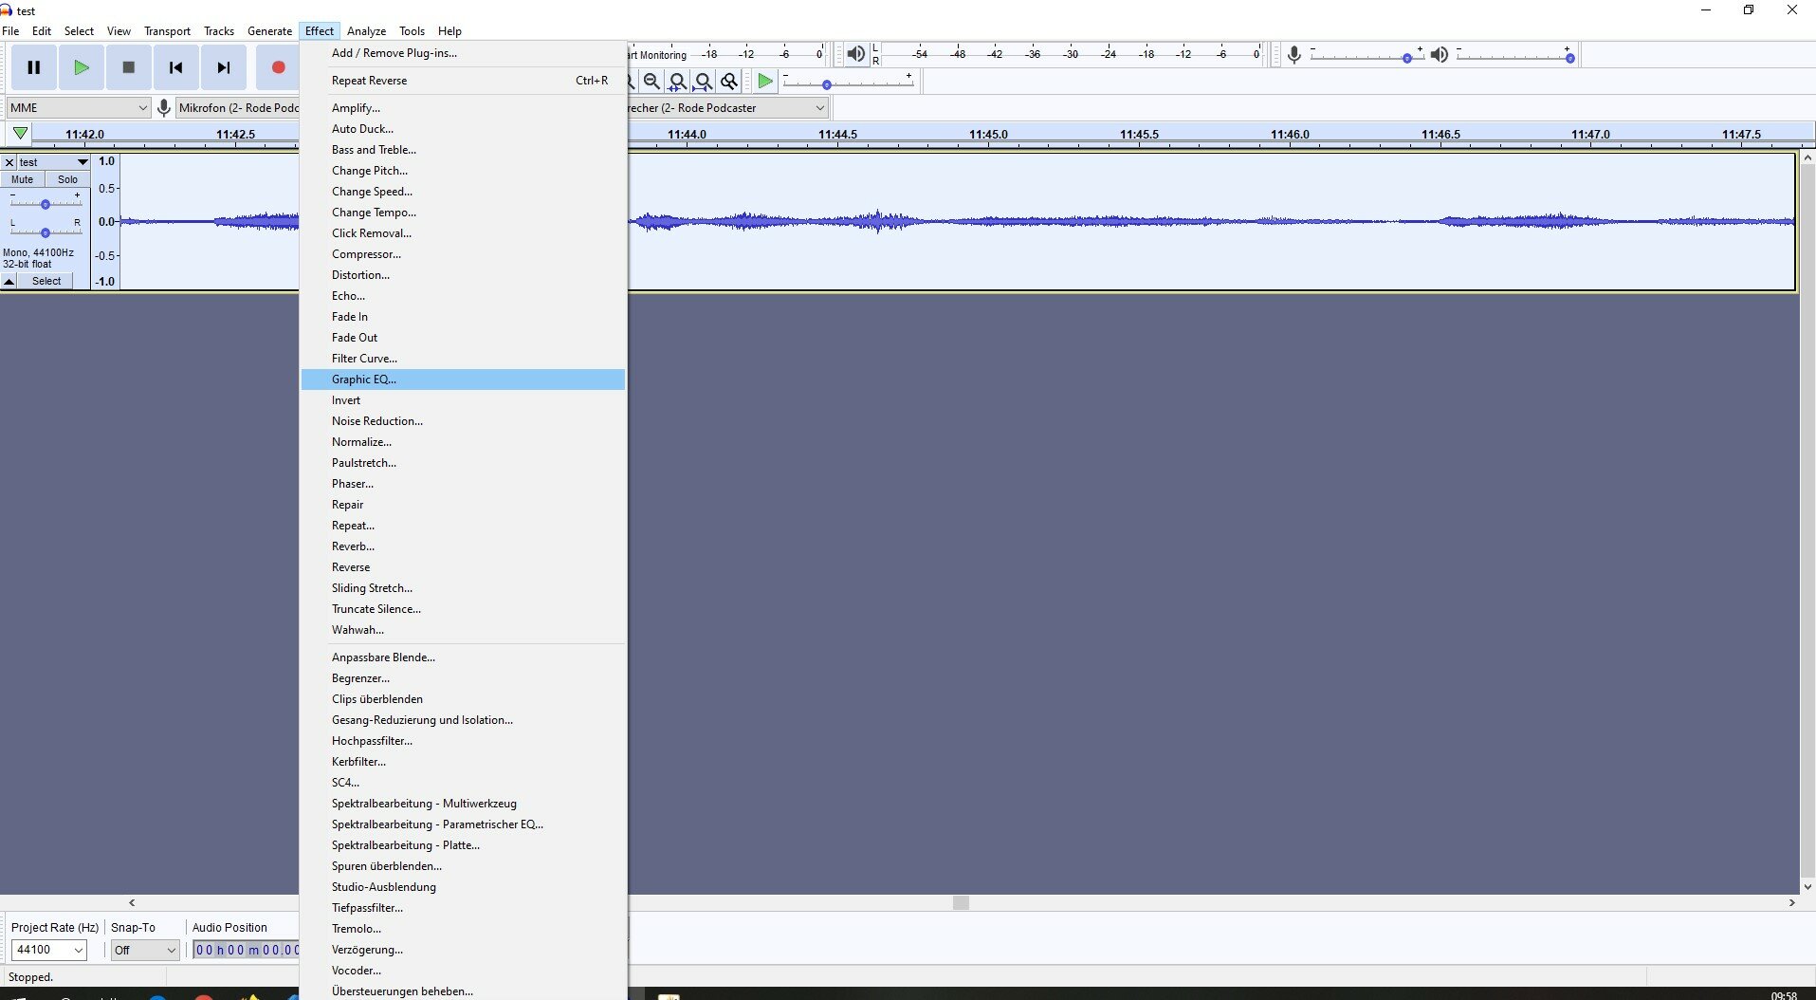Image resolution: width=1816 pixels, height=1000 pixels.
Task: Close the test track with X
Action: pos(9,162)
